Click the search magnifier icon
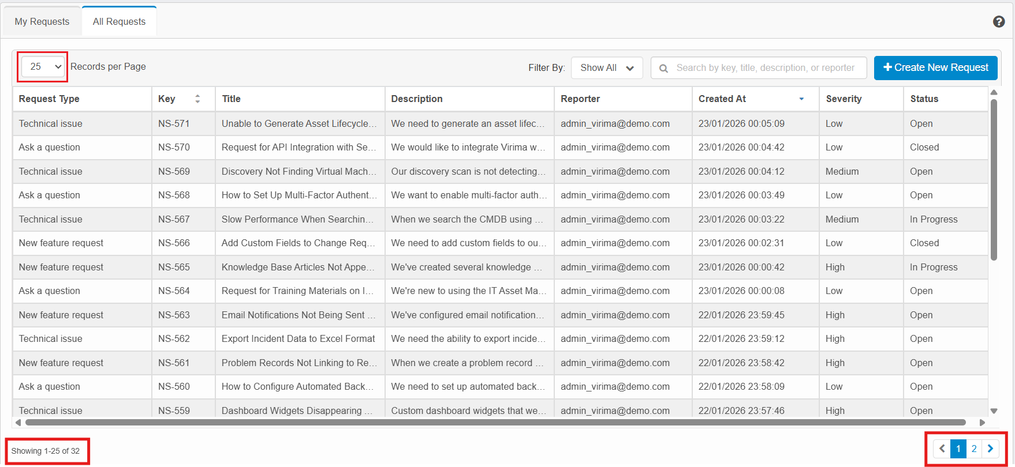The image size is (1015, 467). coord(664,68)
